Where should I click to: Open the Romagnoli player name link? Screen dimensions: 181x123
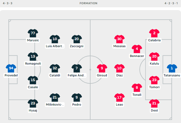pyautogui.click(x=33, y=63)
